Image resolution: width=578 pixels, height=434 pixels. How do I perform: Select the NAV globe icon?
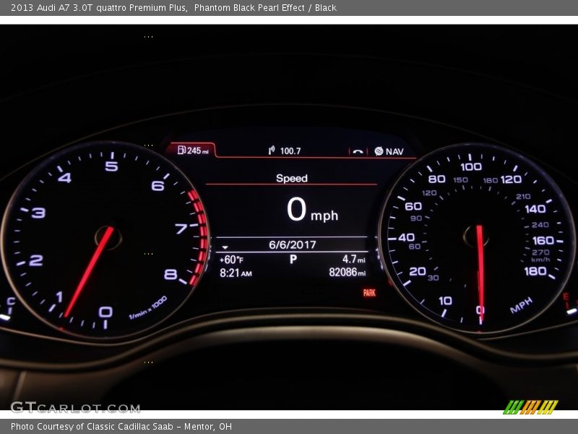378,150
